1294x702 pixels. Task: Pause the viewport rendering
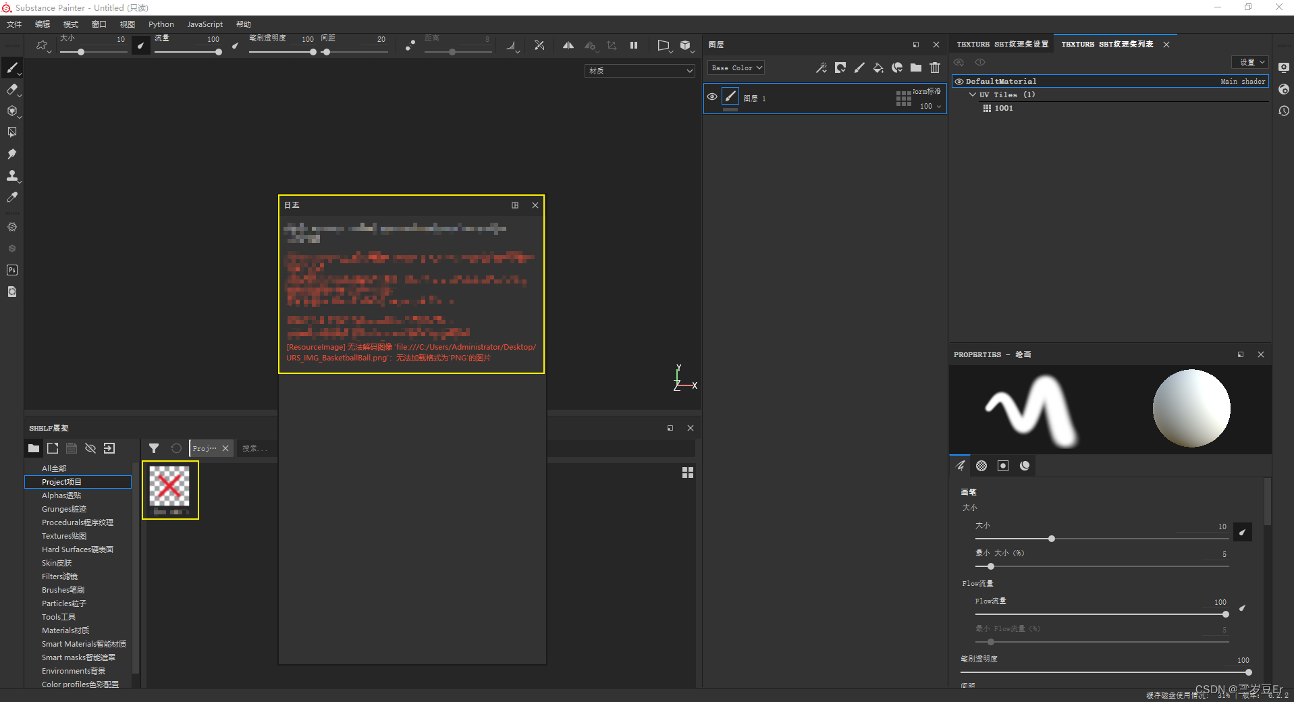[x=633, y=45]
